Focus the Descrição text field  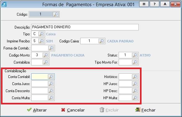[85, 27]
